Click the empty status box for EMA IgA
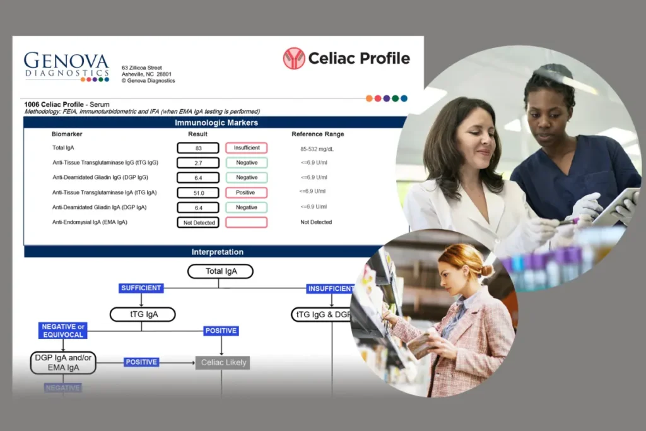This screenshot has height=431, width=646. click(246, 223)
